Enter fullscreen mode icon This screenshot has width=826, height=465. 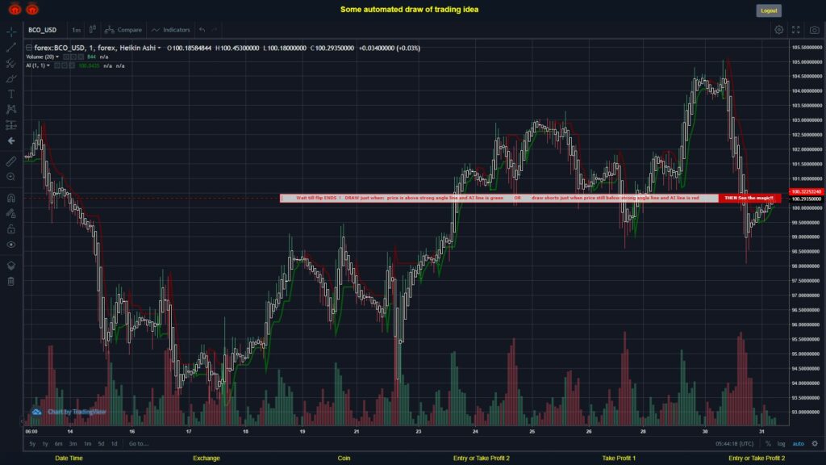tap(796, 30)
